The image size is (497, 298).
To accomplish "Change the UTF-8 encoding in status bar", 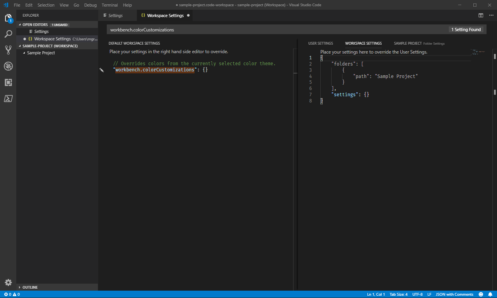I will (x=417, y=295).
